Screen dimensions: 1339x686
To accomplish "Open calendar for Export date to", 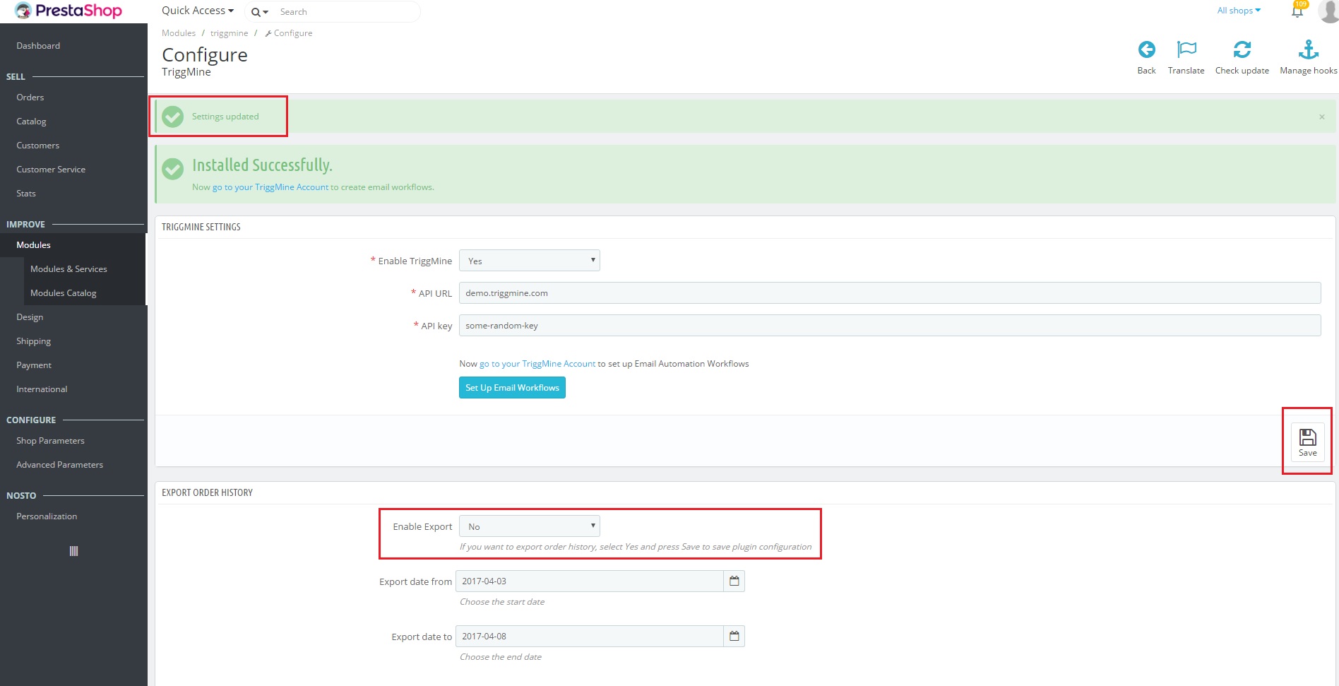I will (734, 636).
